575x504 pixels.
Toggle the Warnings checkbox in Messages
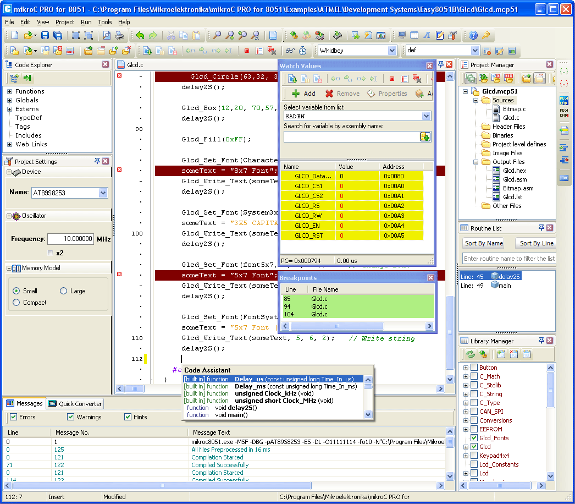[x=70, y=417]
